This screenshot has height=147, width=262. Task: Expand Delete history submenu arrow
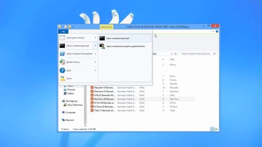click(95, 62)
